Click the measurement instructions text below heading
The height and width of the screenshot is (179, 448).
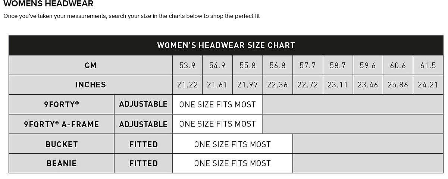tap(131, 16)
